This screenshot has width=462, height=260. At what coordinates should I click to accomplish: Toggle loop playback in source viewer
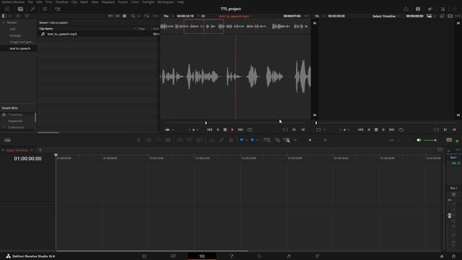250,130
